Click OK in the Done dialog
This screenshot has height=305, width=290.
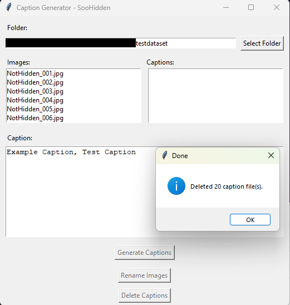pyautogui.click(x=250, y=220)
